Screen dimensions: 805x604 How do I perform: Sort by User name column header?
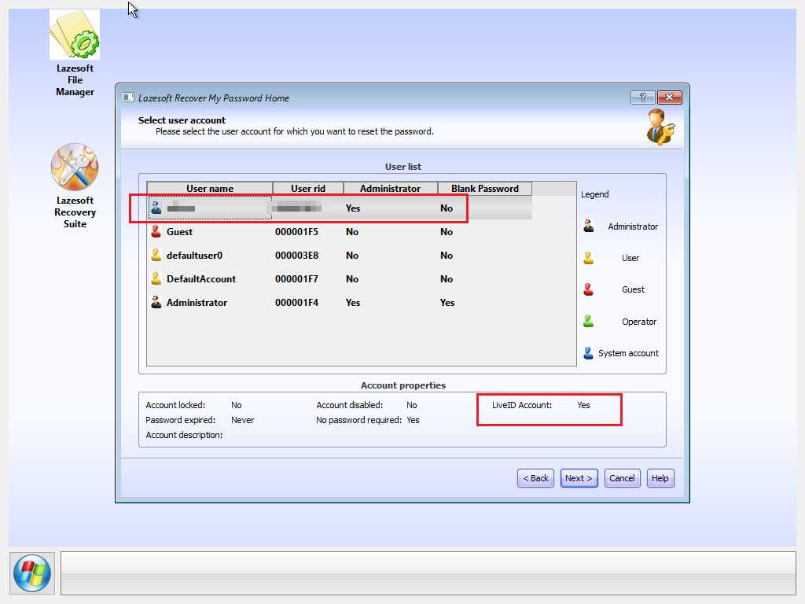(x=209, y=189)
